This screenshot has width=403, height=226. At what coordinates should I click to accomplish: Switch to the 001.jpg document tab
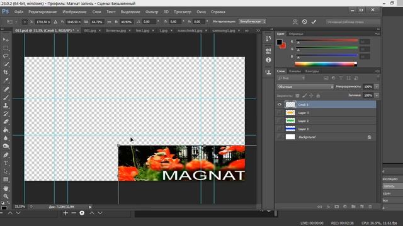point(89,31)
